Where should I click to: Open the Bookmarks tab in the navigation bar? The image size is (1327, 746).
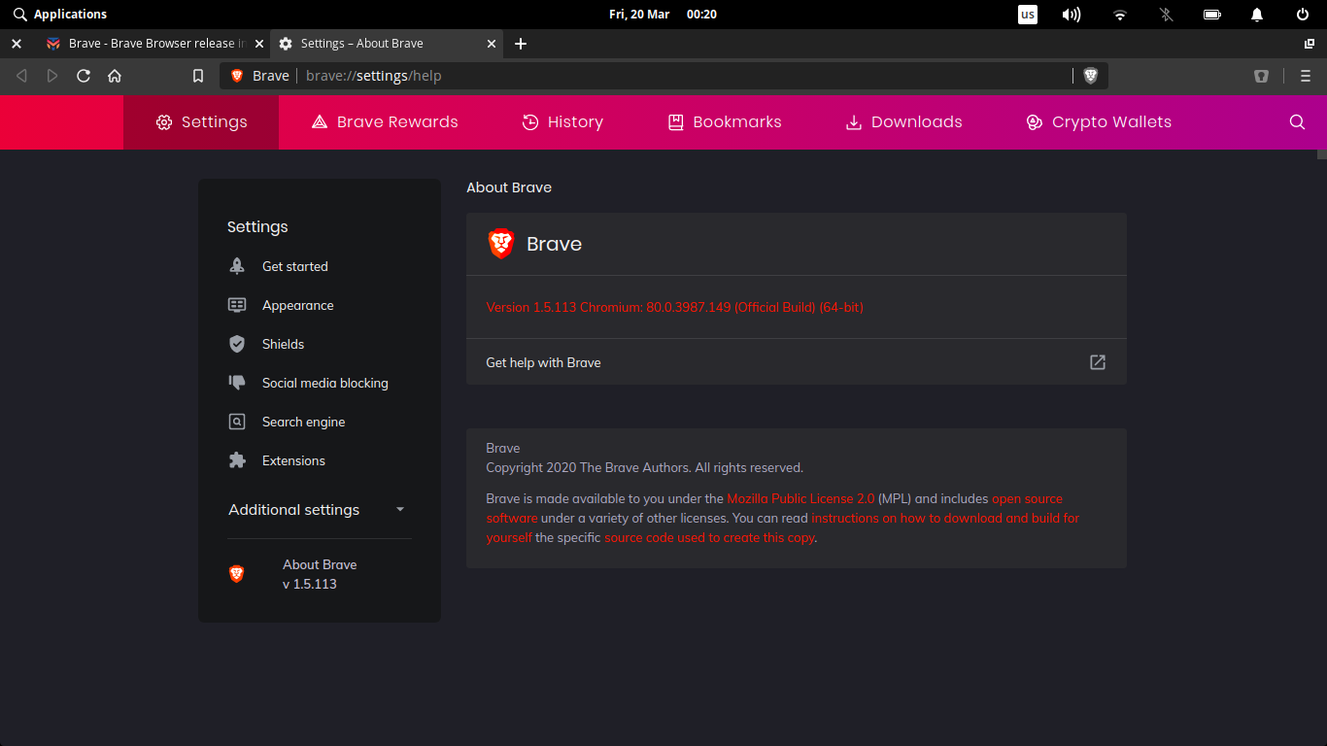coord(725,122)
